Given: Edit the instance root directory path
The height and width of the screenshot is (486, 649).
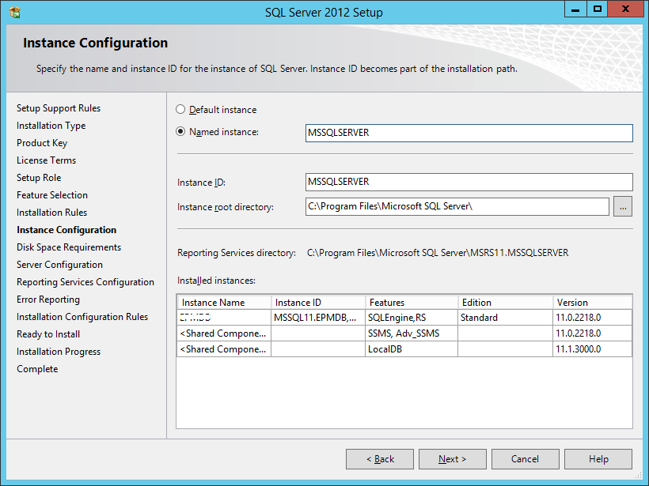Looking at the screenshot, I should click(x=455, y=206).
